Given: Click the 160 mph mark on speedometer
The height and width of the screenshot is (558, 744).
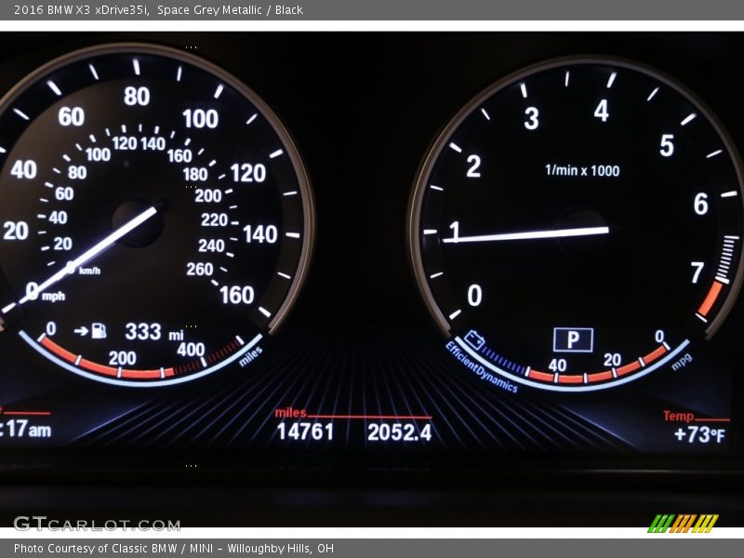Looking at the screenshot, I should pos(236,295).
